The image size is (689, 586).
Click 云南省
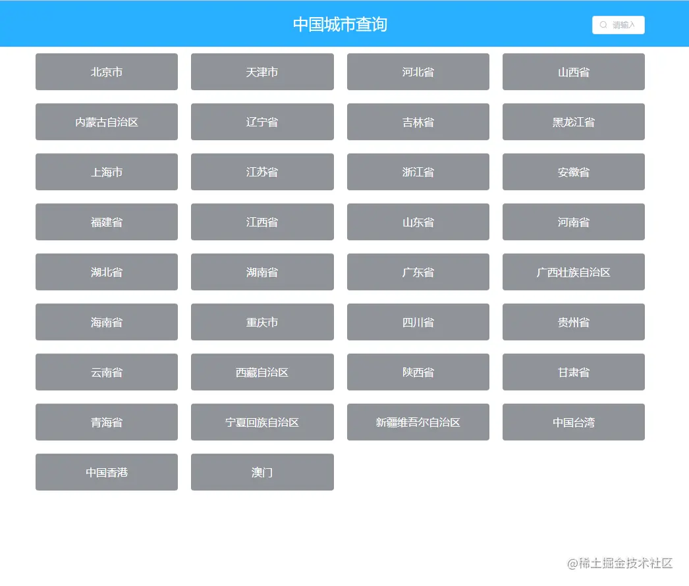point(107,373)
